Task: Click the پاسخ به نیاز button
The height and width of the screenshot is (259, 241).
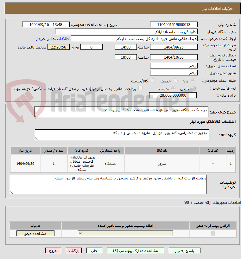Action: coord(184,250)
